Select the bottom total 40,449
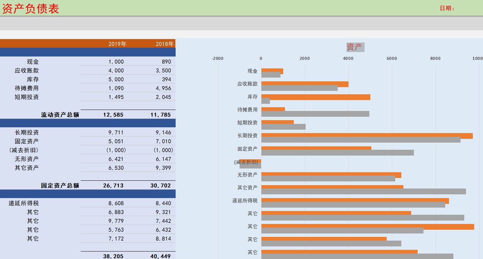Screen dimensions: 483x259 point(161,256)
